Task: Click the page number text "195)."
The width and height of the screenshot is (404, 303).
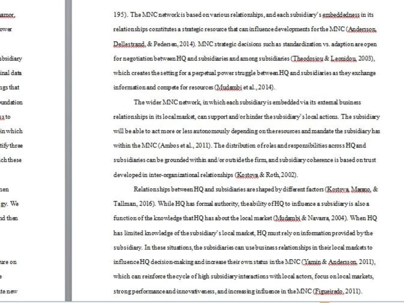Action: tap(121, 15)
